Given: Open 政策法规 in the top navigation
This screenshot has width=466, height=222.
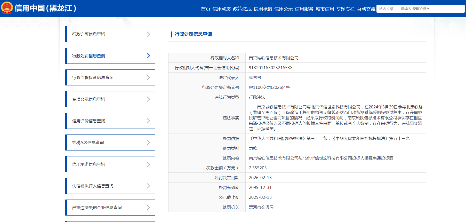Looking at the screenshot, I should [x=242, y=9].
